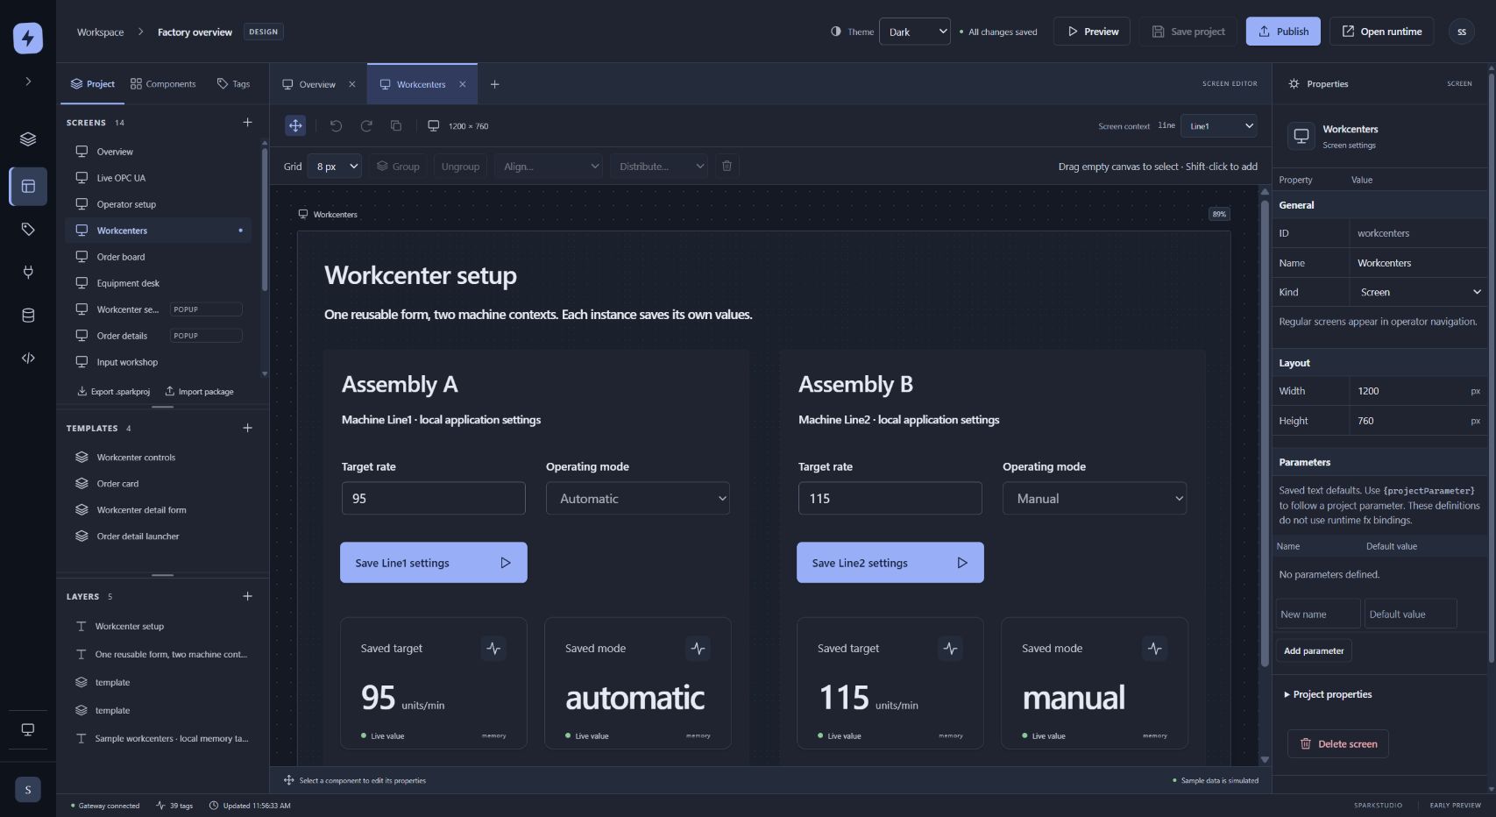Viewport: 1496px width, 817px height.
Task: Click the Preview button
Action: (1092, 32)
